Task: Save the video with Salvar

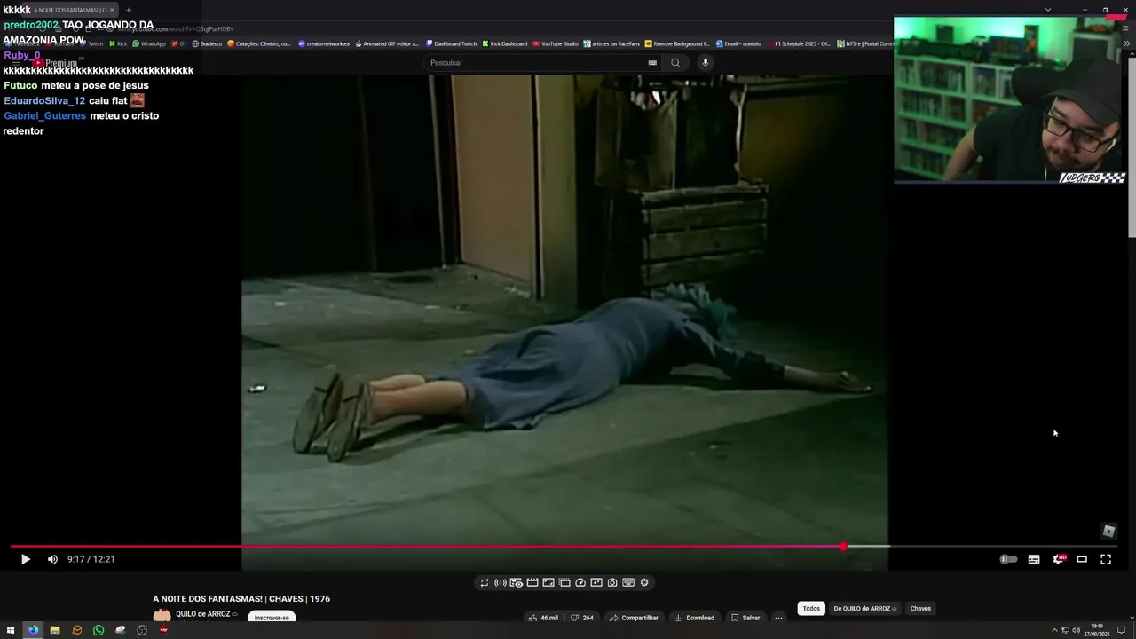Action: pyautogui.click(x=745, y=618)
